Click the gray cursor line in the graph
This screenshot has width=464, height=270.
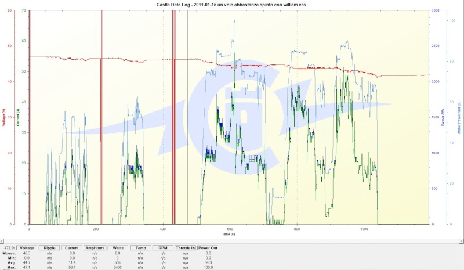[187, 117]
